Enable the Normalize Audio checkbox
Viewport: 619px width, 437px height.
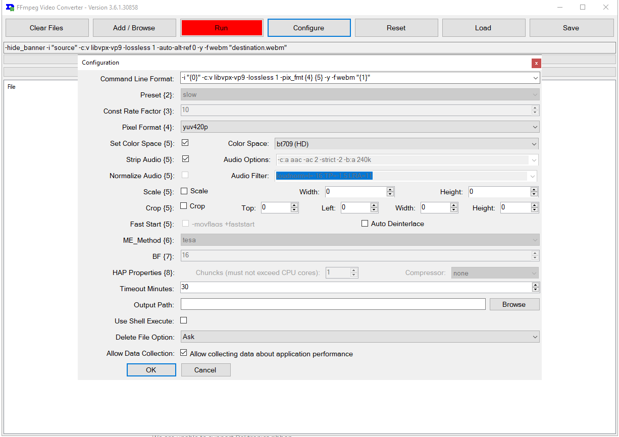[x=185, y=175]
